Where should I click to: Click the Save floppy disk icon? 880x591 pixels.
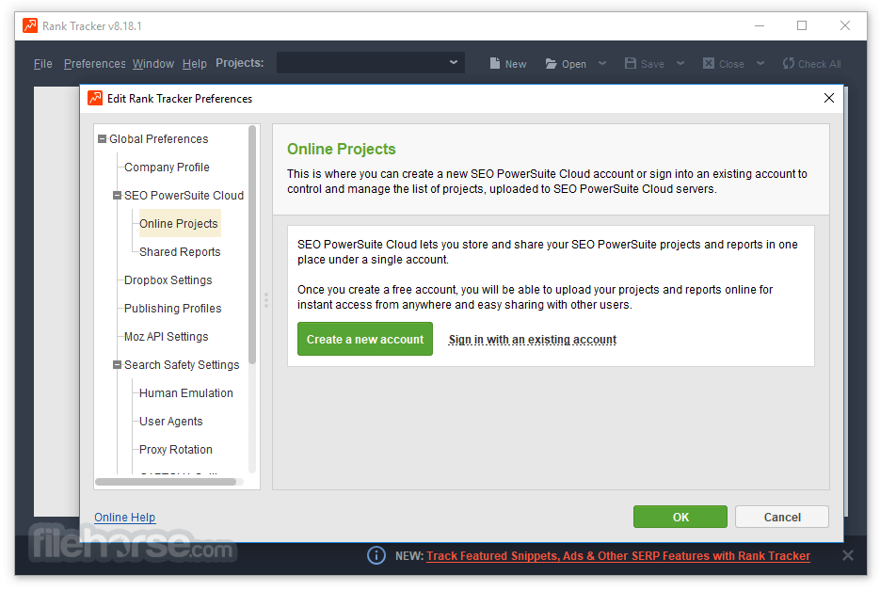click(631, 63)
